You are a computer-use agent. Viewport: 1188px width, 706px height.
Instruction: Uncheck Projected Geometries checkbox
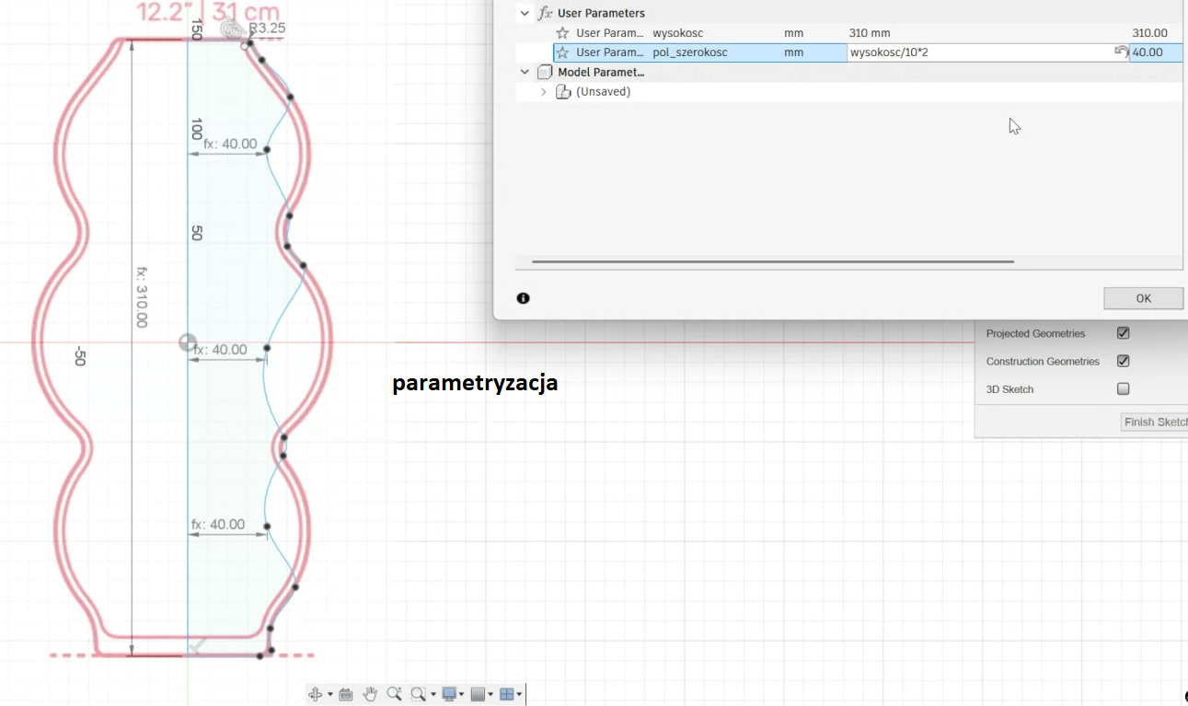pyautogui.click(x=1123, y=333)
